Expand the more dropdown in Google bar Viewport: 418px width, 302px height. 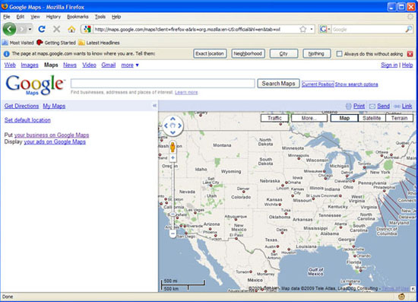130,65
